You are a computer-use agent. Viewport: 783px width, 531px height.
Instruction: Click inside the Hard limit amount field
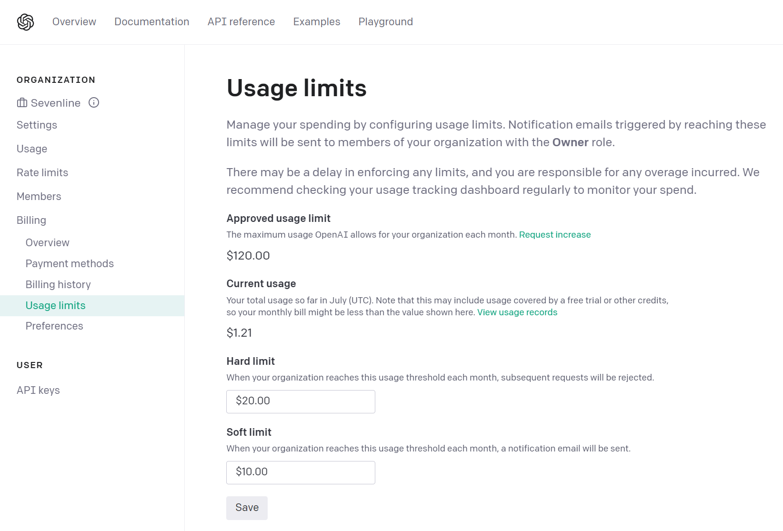point(300,401)
